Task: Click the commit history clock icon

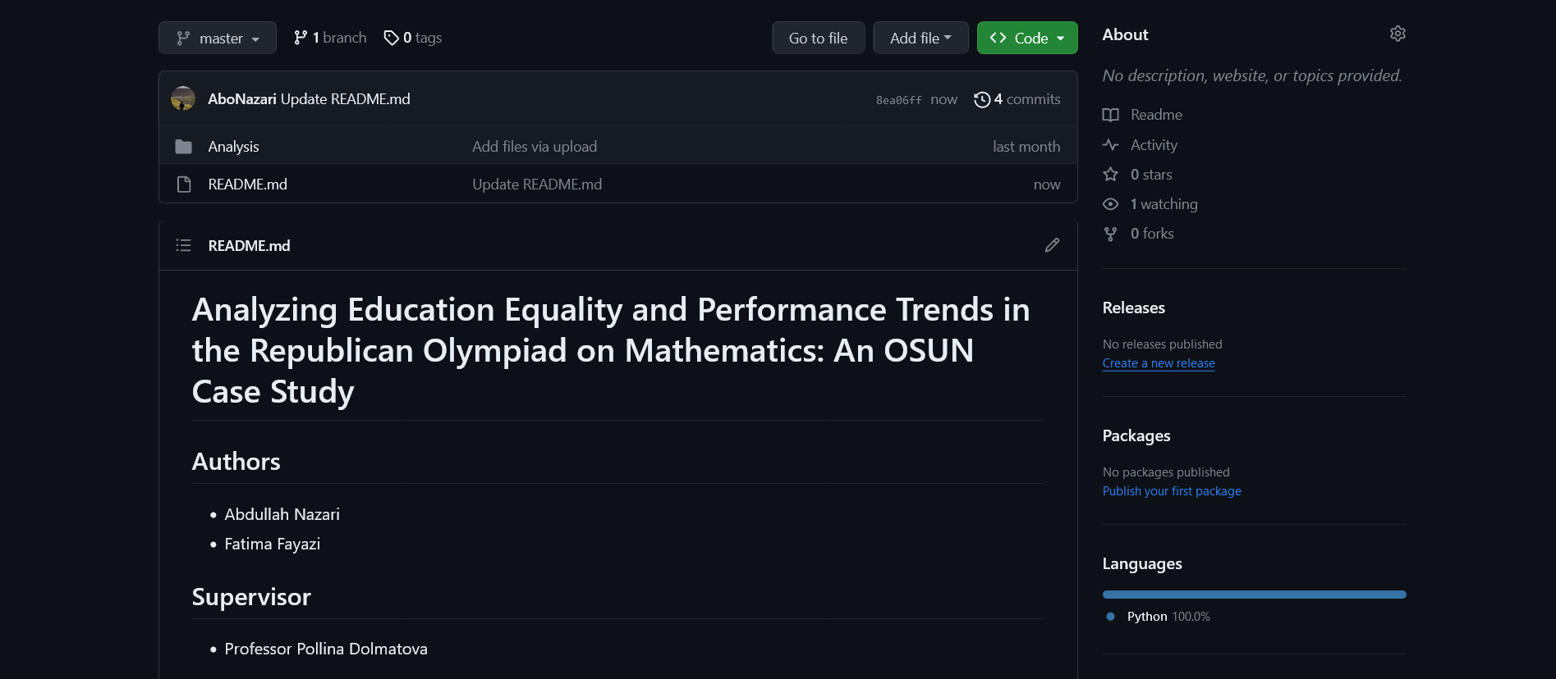Action: coord(981,100)
